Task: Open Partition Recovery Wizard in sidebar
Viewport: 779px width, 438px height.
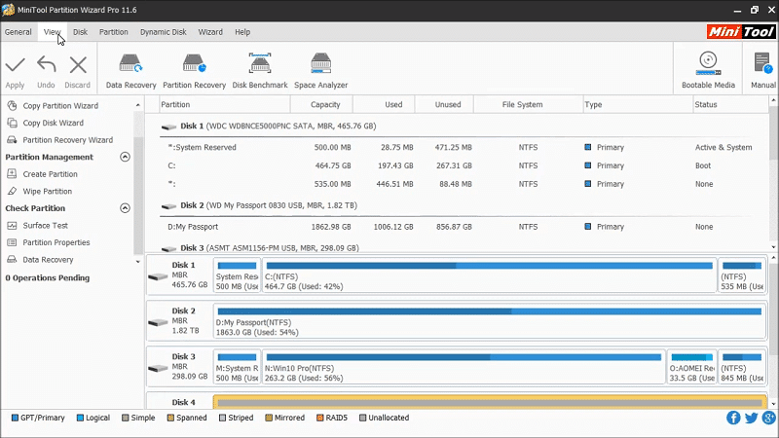Action: tap(67, 140)
